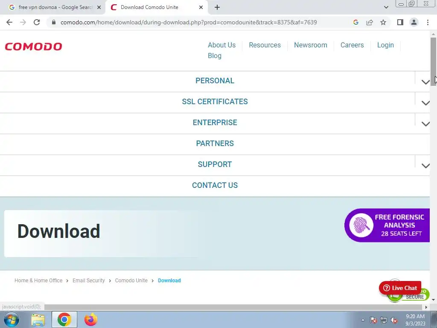Screen dimensions: 437x328
Task: Open the Resources link
Action: tap(265, 45)
